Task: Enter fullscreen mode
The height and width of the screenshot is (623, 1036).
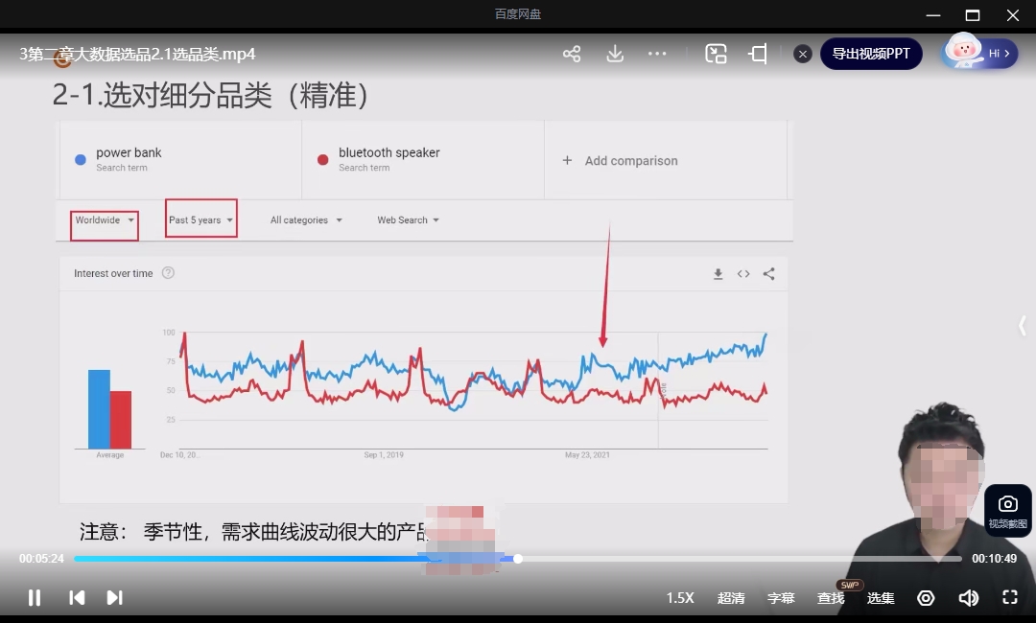Action: tap(1009, 597)
